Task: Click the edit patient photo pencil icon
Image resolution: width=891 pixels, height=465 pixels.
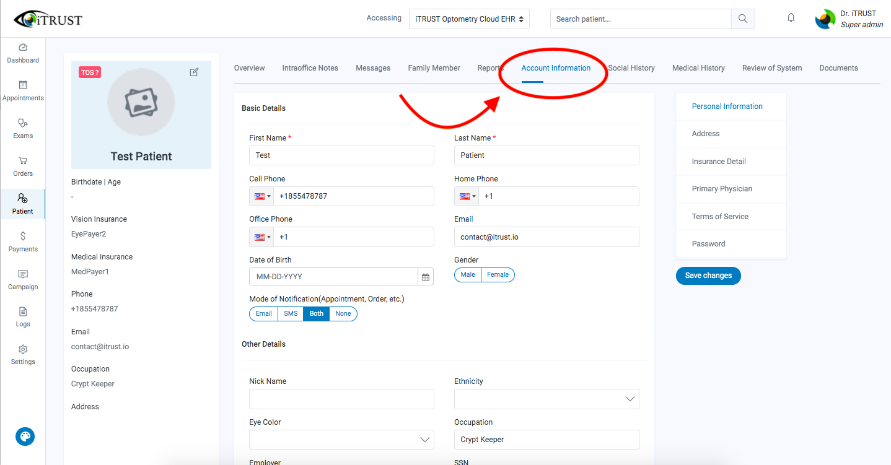Action: point(194,72)
